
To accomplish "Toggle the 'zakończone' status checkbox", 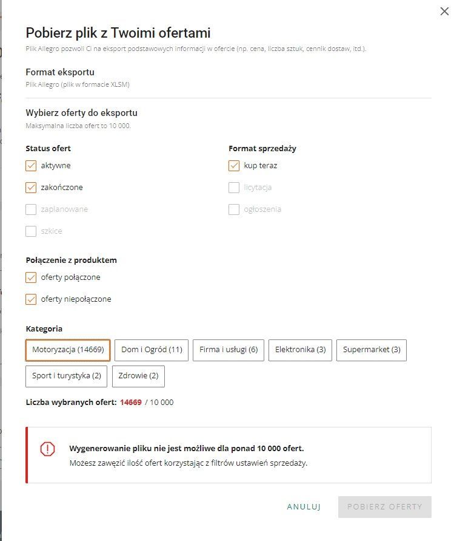I will [32, 188].
